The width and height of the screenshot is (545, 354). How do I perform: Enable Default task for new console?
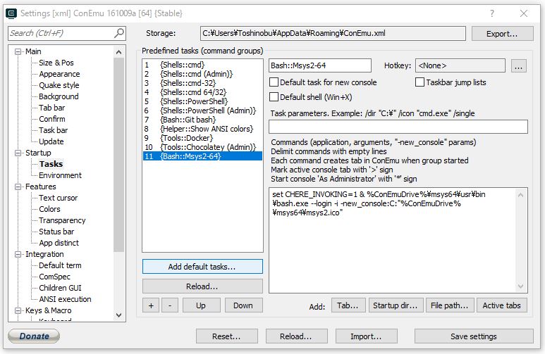274,82
